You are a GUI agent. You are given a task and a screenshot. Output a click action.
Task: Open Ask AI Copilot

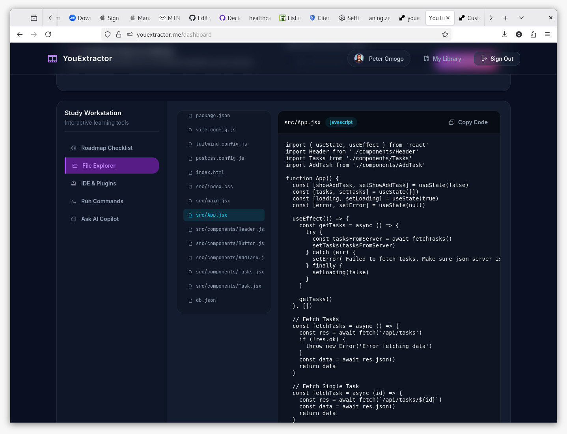click(x=112, y=219)
